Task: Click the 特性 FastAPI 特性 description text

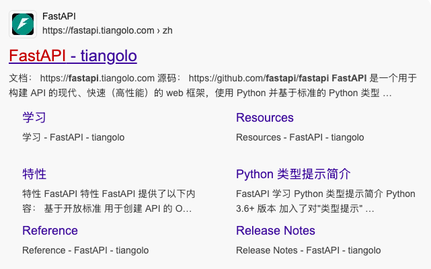Action: (109, 201)
